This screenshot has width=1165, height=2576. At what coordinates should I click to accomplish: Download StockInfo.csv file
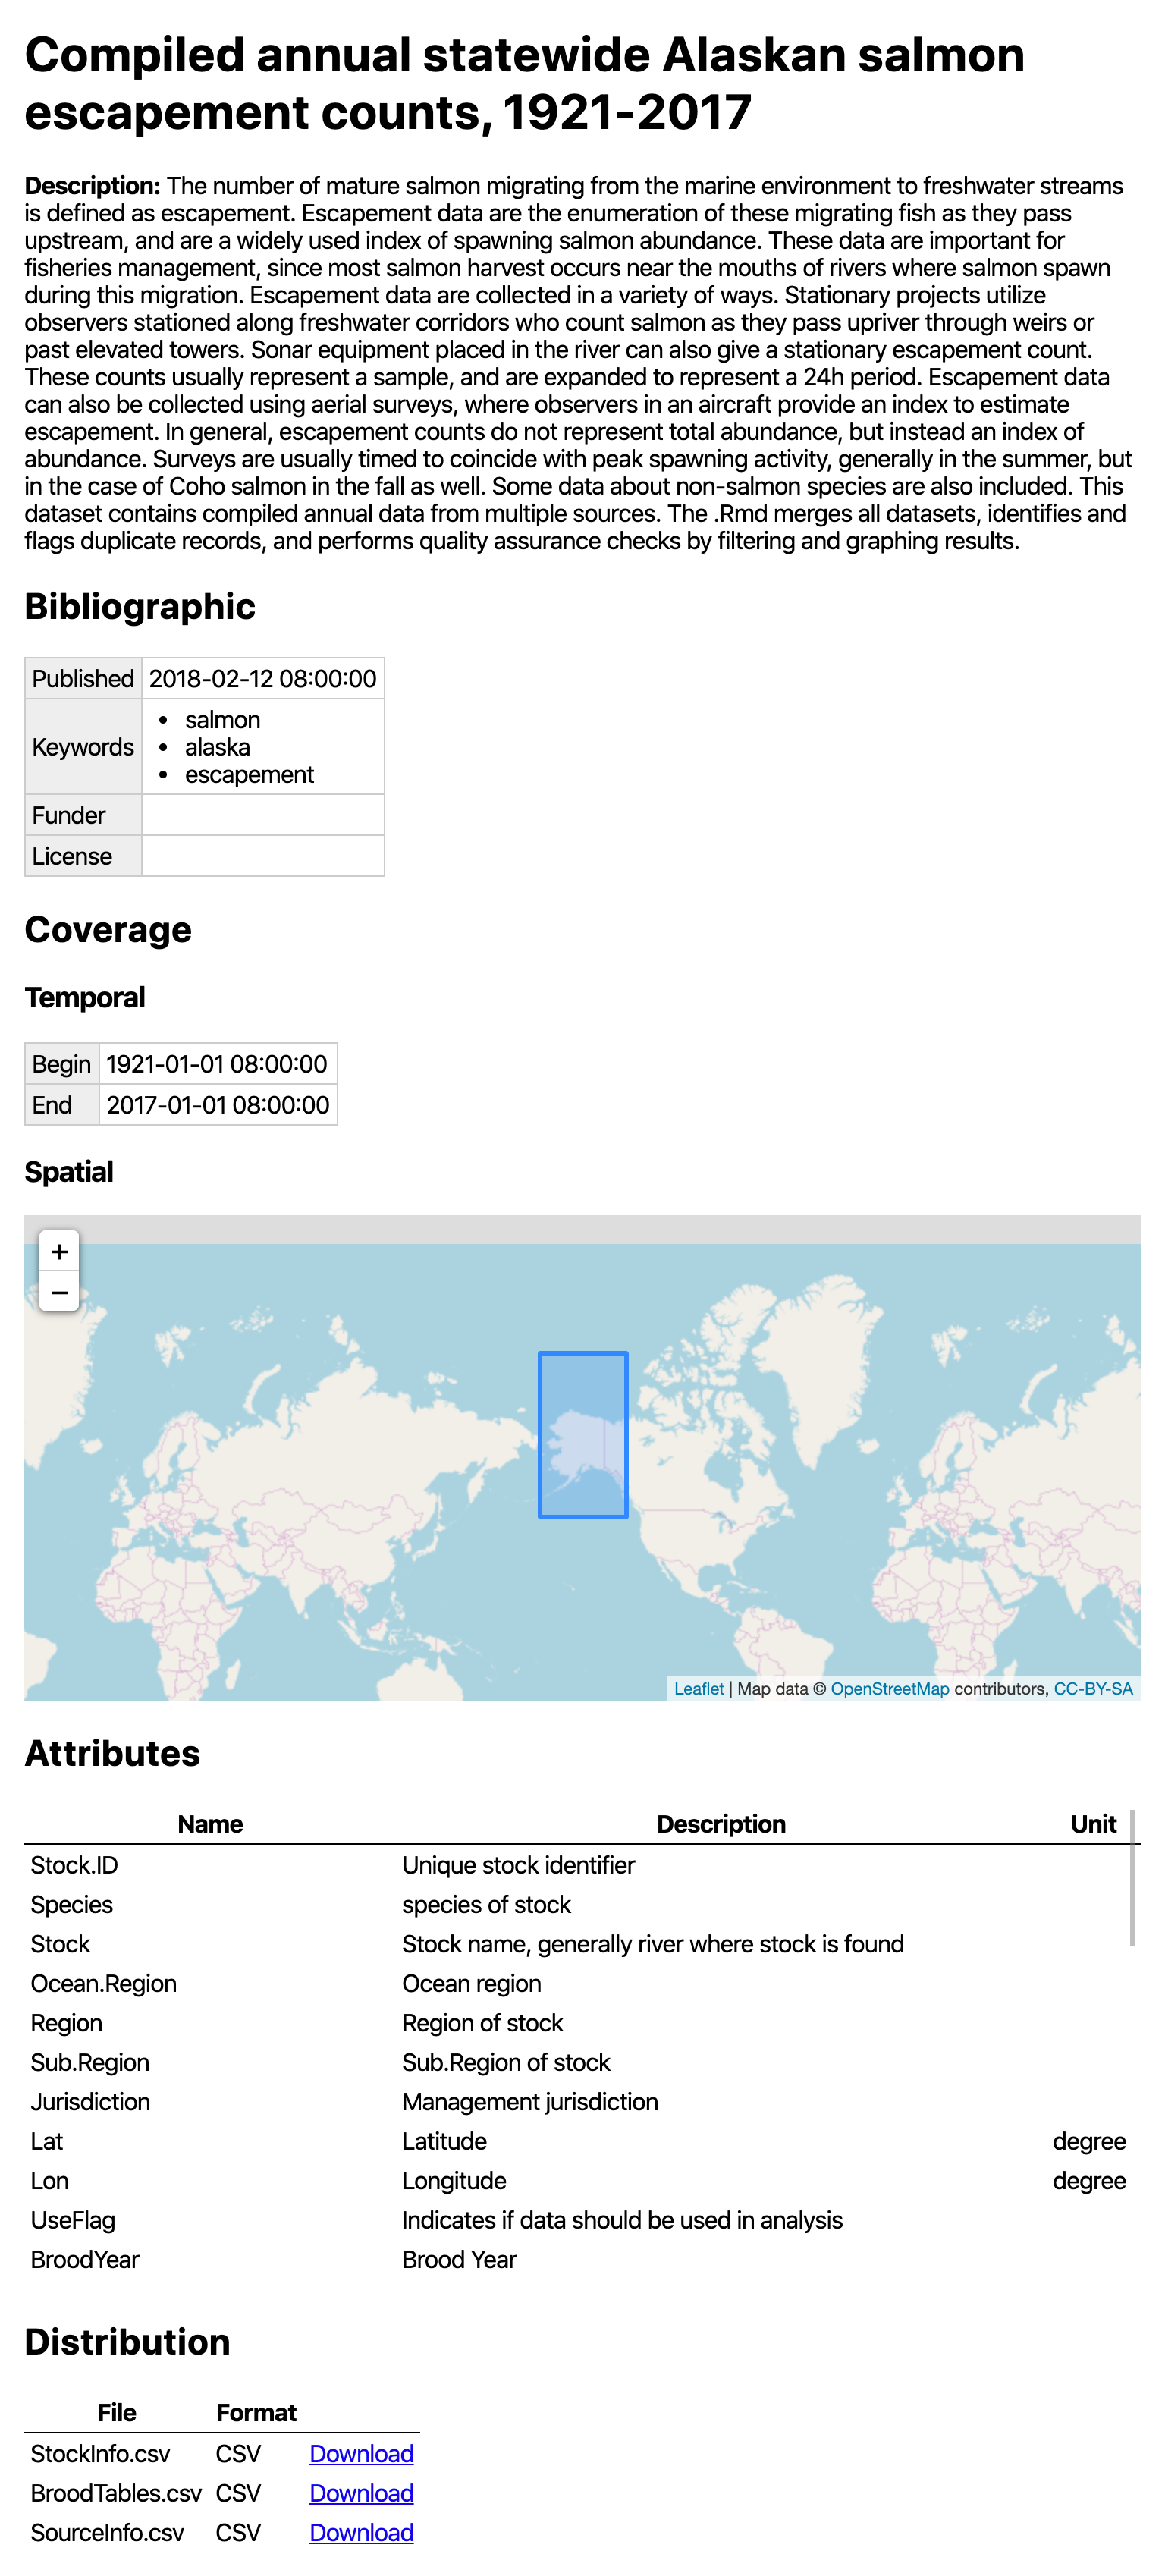click(x=361, y=2453)
